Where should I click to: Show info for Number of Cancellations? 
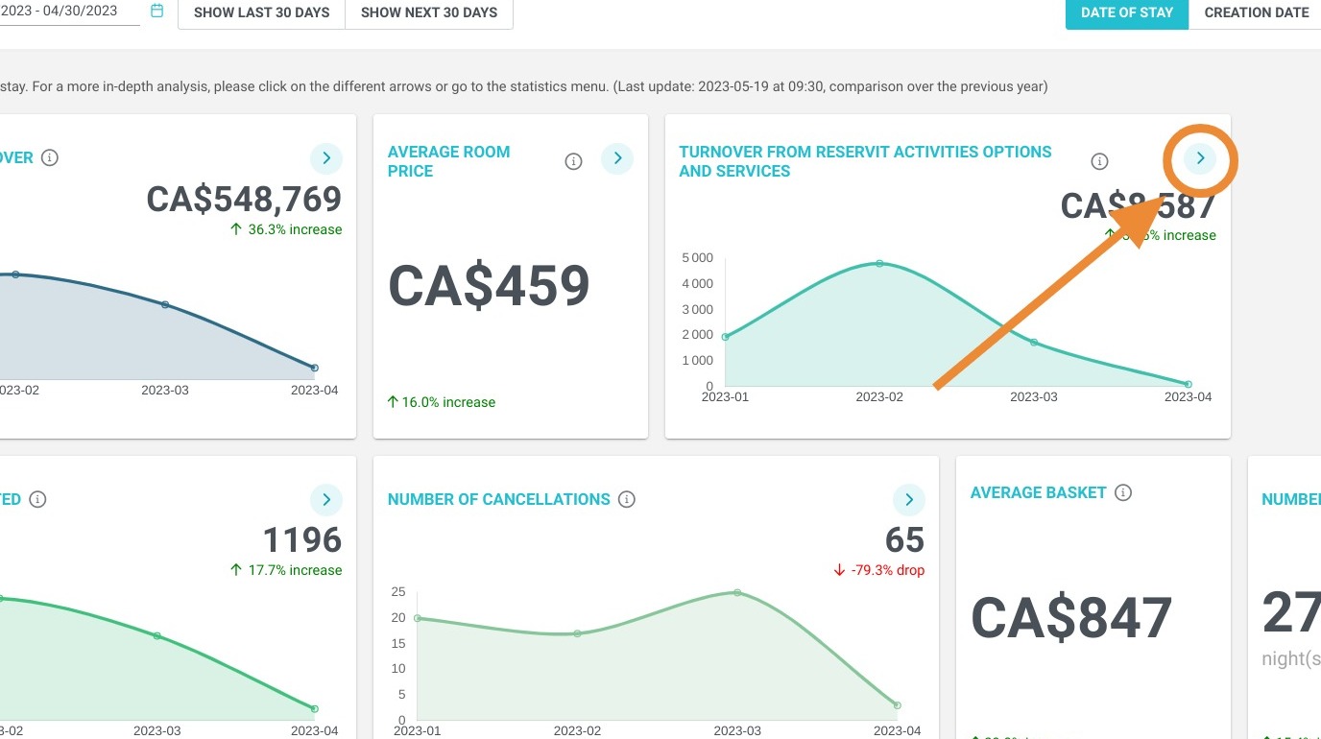[x=627, y=499]
